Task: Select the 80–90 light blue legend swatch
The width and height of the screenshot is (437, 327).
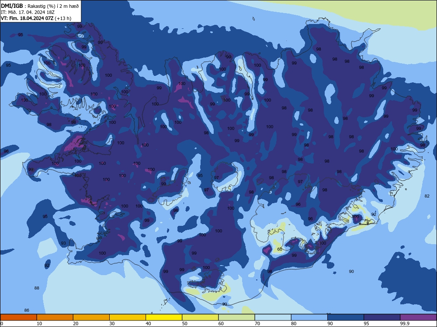Action: [309, 317]
